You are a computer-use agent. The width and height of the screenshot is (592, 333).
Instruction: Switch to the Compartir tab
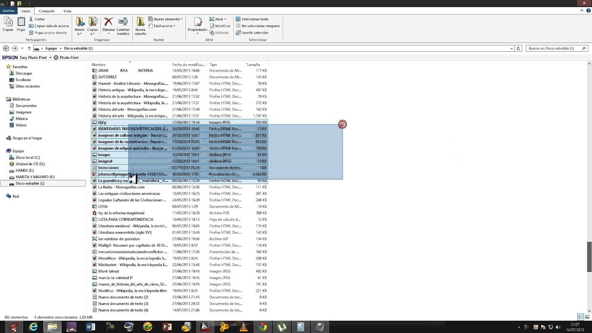(47, 11)
